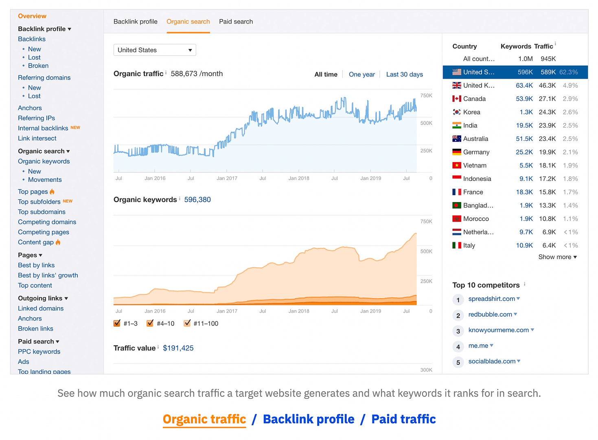
Task: Click Show more under the country list
Action: click(x=554, y=257)
